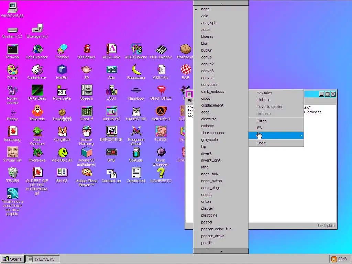This screenshot has width=352, height=264.
Task: Launch ANSI Love icon
Action: click(111, 52)
